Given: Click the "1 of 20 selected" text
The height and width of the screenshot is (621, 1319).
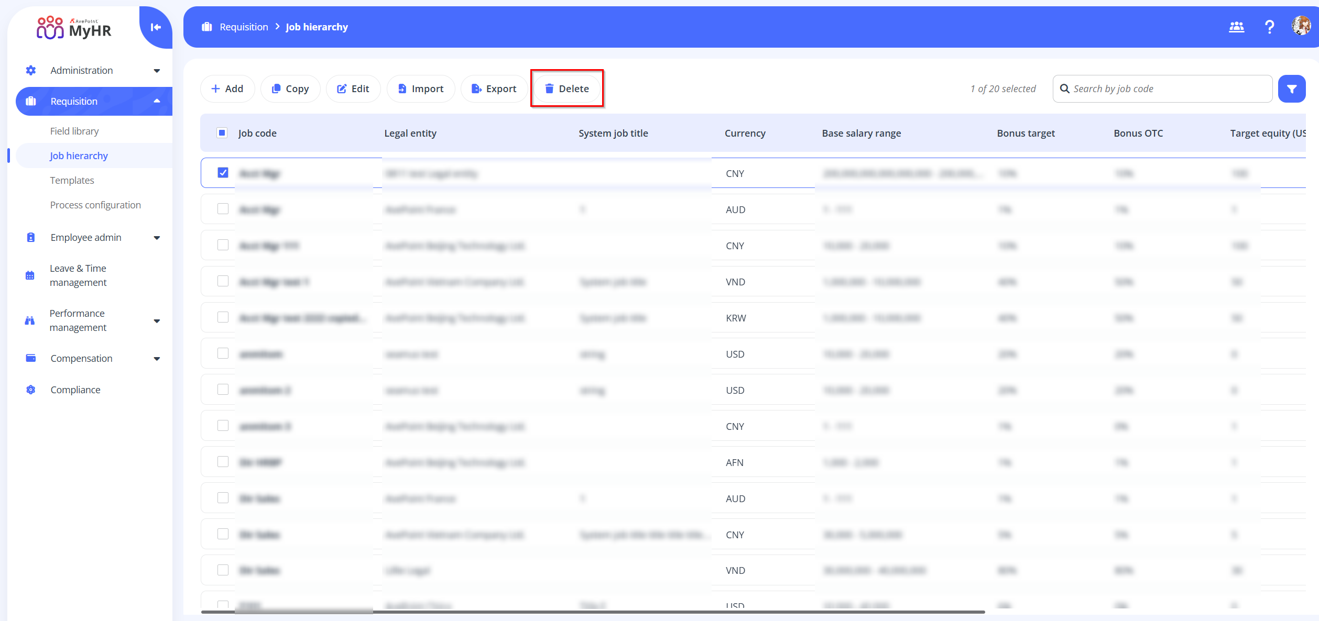Looking at the screenshot, I should point(1003,88).
